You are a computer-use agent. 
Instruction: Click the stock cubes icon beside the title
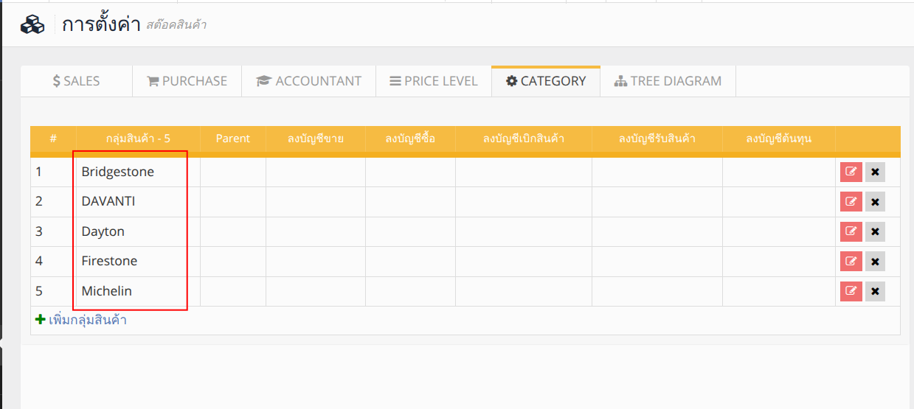tap(32, 24)
